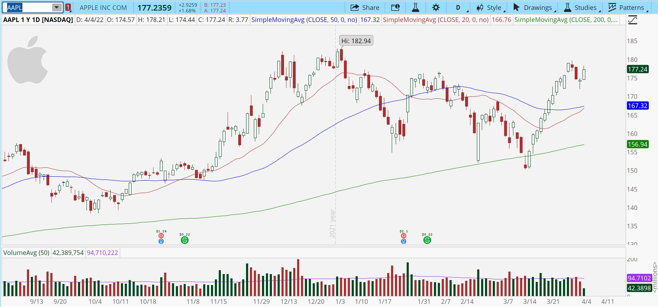
Task: Click the net change +2.9259
Action: [x=188, y=5]
